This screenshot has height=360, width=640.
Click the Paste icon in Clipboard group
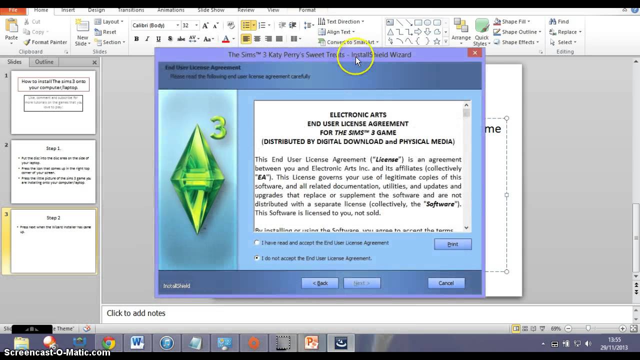coord(11,26)
